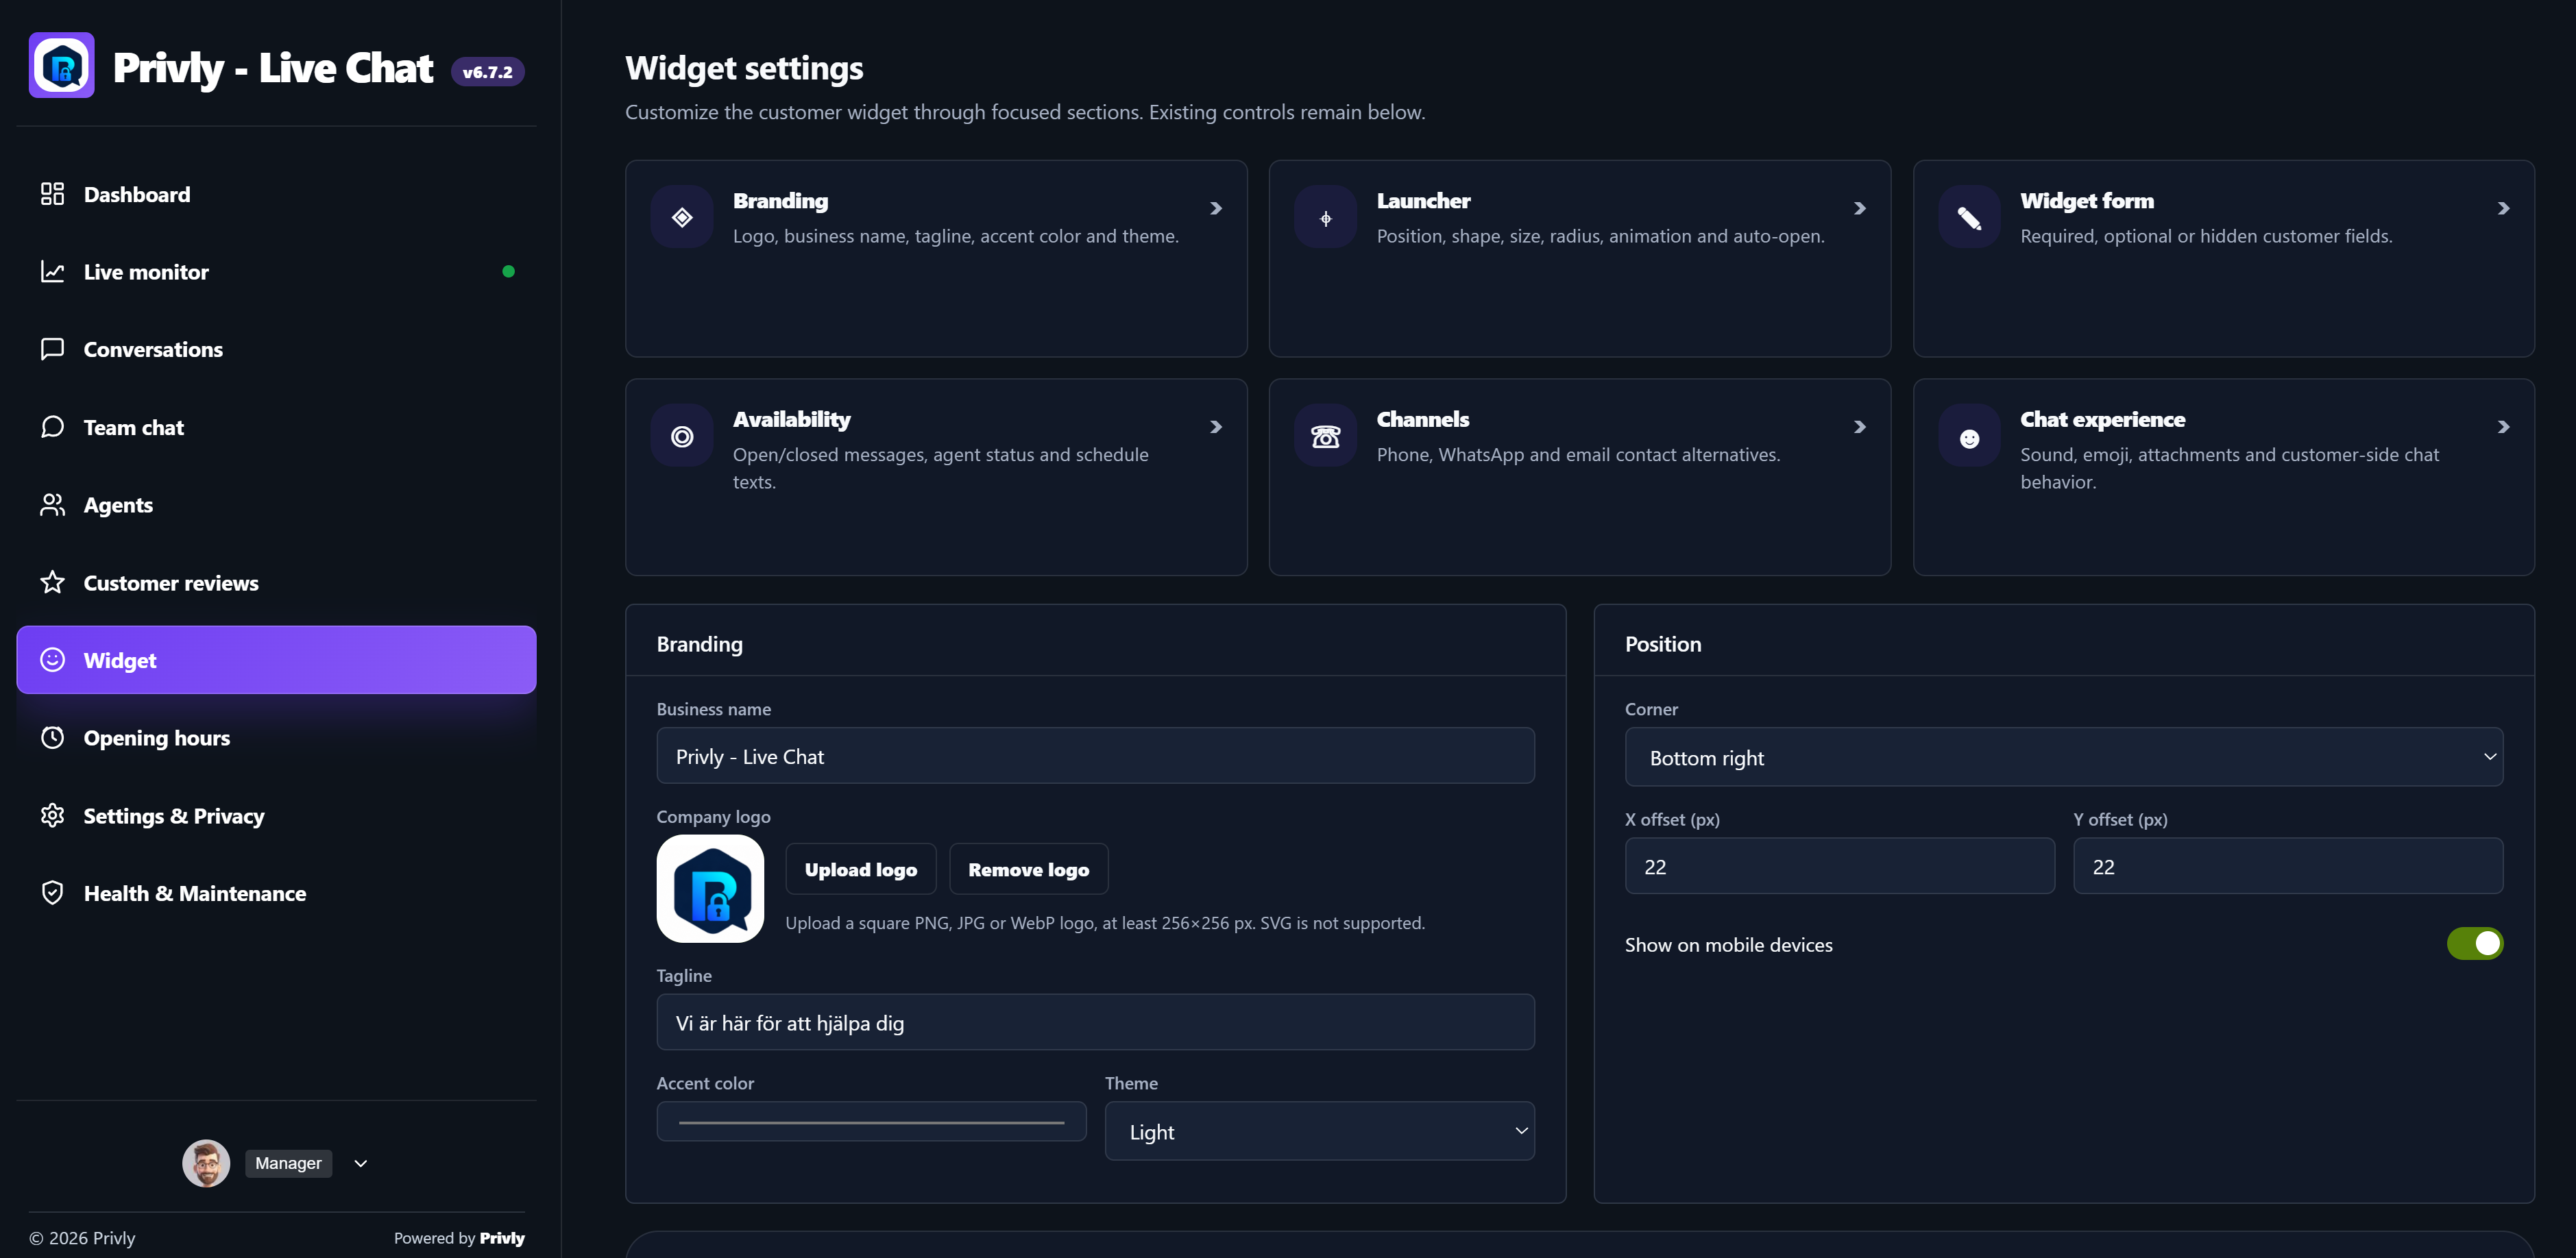Click the company logo thumbnail preview

(x=710, y=888)
